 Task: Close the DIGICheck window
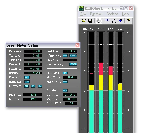131,8
